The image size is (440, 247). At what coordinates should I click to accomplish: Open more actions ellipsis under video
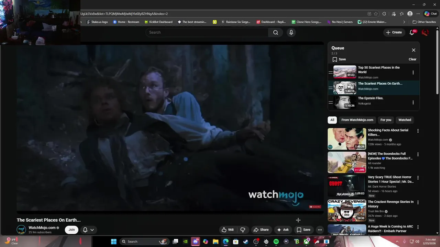pos(320,230)
